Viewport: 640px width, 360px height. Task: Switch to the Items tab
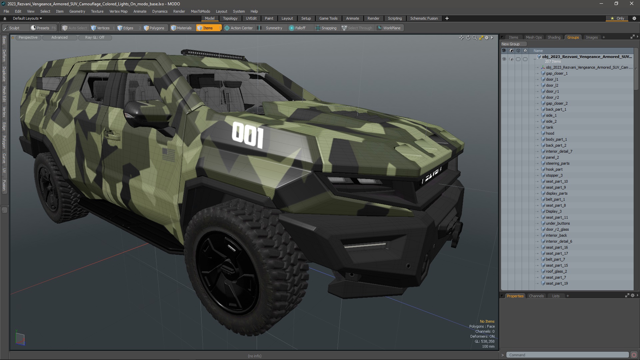pos(513,37)
